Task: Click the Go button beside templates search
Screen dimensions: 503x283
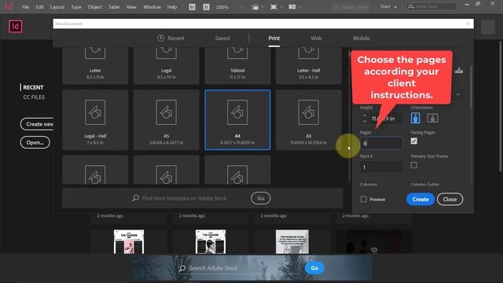Action: point(260,198)
